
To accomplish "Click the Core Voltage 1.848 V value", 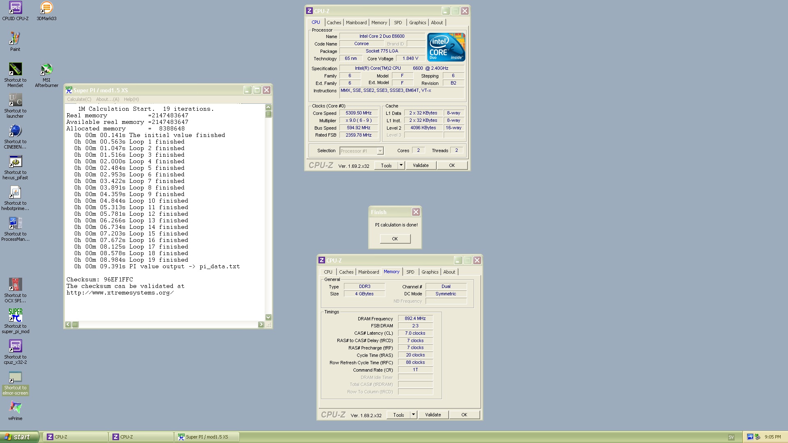I will (410, 59).
